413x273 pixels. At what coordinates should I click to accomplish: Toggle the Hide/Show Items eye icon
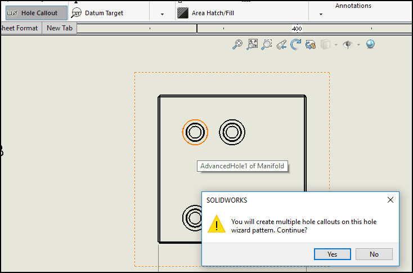[348, 44]
